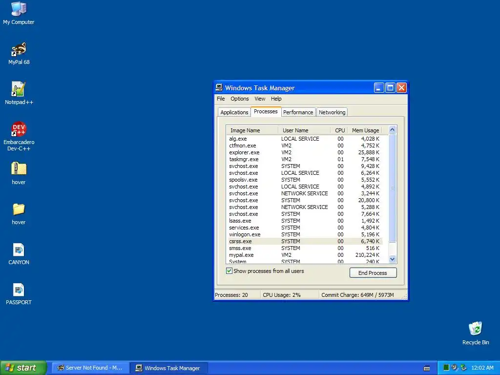Image resolution: width=500 pixels, height=375 pixels.
Task: Select the csrss.exe process
Action: tap(305, 241)
